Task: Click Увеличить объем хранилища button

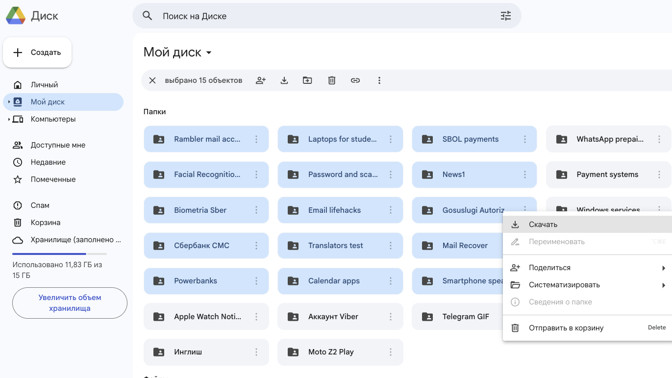Action: 70,303
